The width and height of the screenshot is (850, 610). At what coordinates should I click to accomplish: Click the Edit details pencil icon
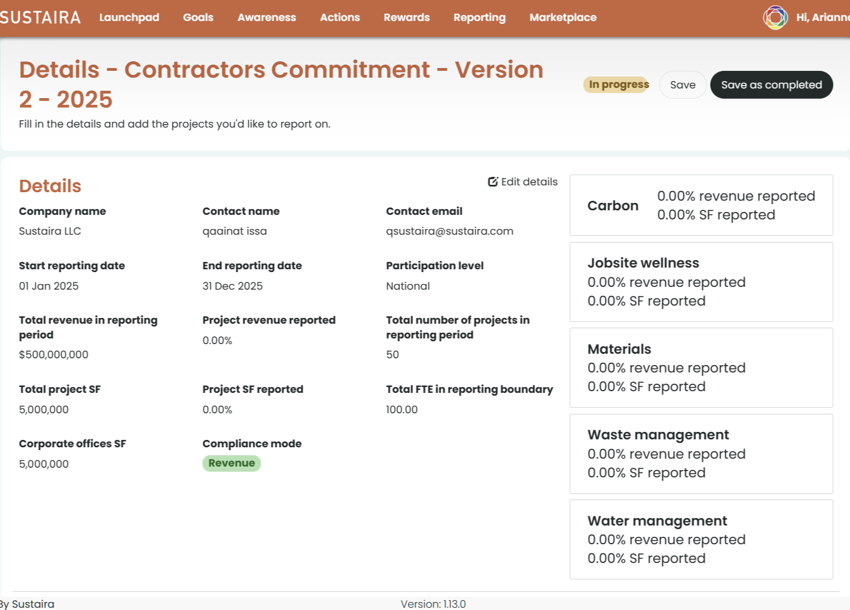pyautogui.click(x=493, y=181)
